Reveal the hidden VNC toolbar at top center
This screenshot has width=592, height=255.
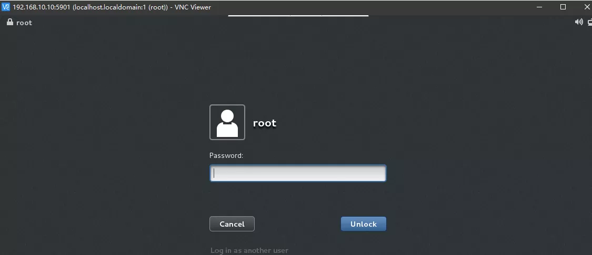(x=298, y=16)
